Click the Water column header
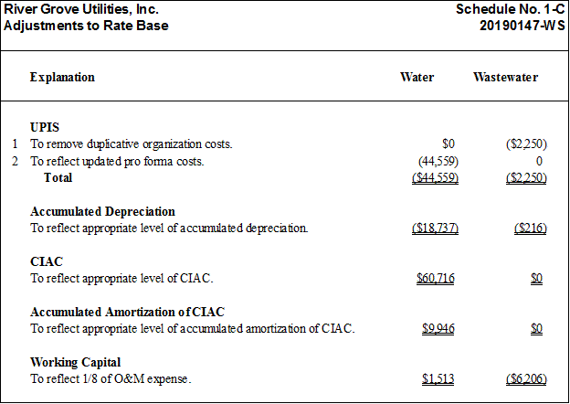The height and width of the screenshot is (404, 570). (x=417, y=77)
